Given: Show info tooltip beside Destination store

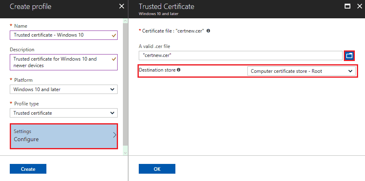Looking at the screenshot, I should pyautogui.click(x=179, y=70).
